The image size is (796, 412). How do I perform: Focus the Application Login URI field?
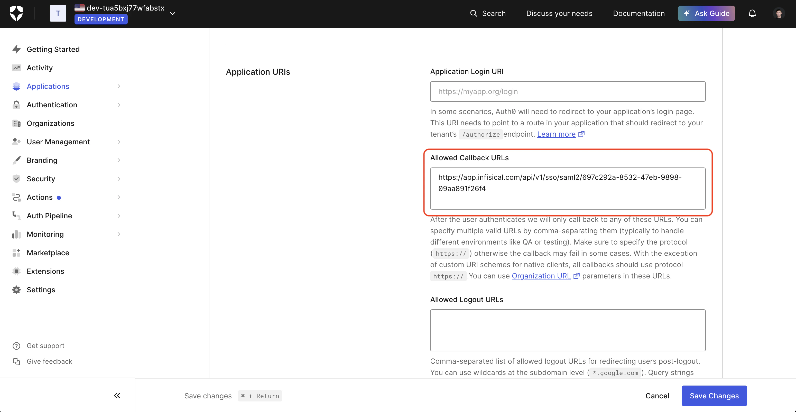(568, 91)
